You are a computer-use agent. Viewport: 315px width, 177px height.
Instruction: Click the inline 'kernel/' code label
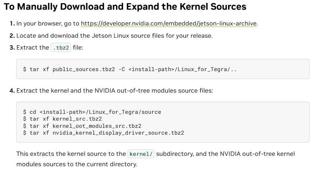[142, 154]
